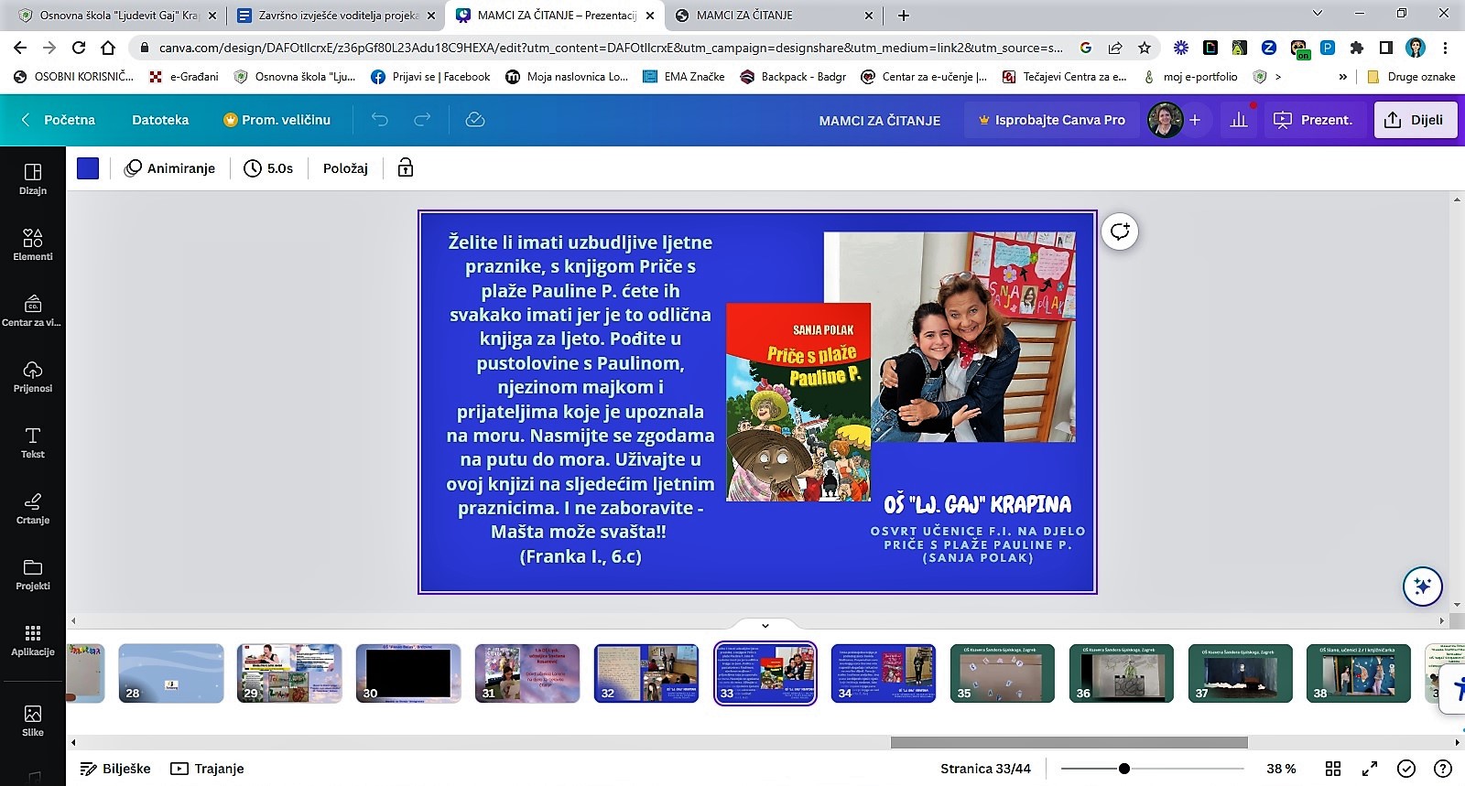The height and width of the screenshot is (786, 1465).
Task: Select slide 30 thumbnail
Action: point(408,673)
